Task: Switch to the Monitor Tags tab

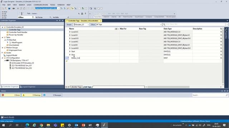Action: coord(77,87)
